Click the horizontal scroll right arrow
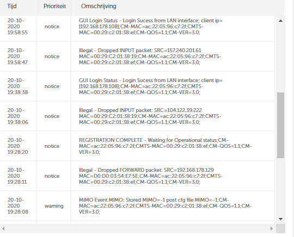294x237 pixels. click(x=272, y=228)
